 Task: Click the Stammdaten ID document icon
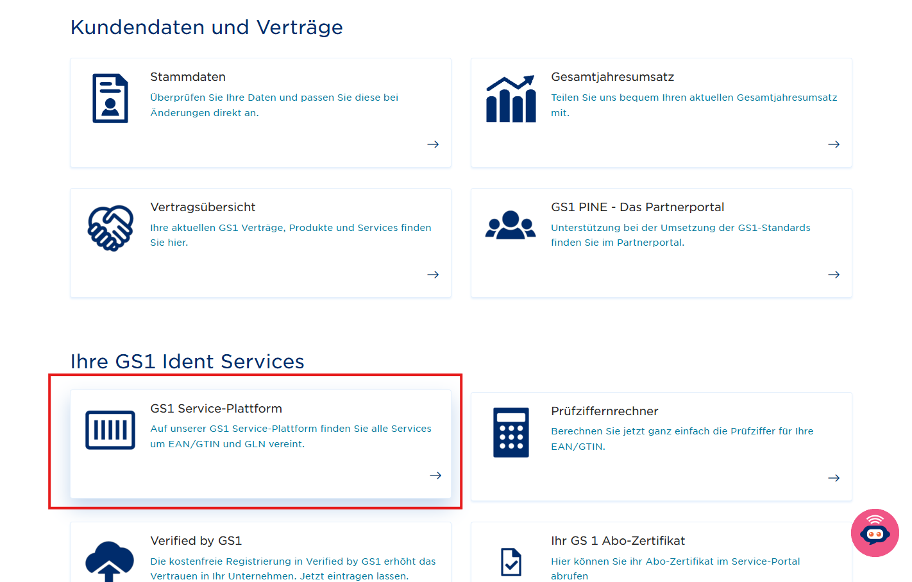point(110,98)
